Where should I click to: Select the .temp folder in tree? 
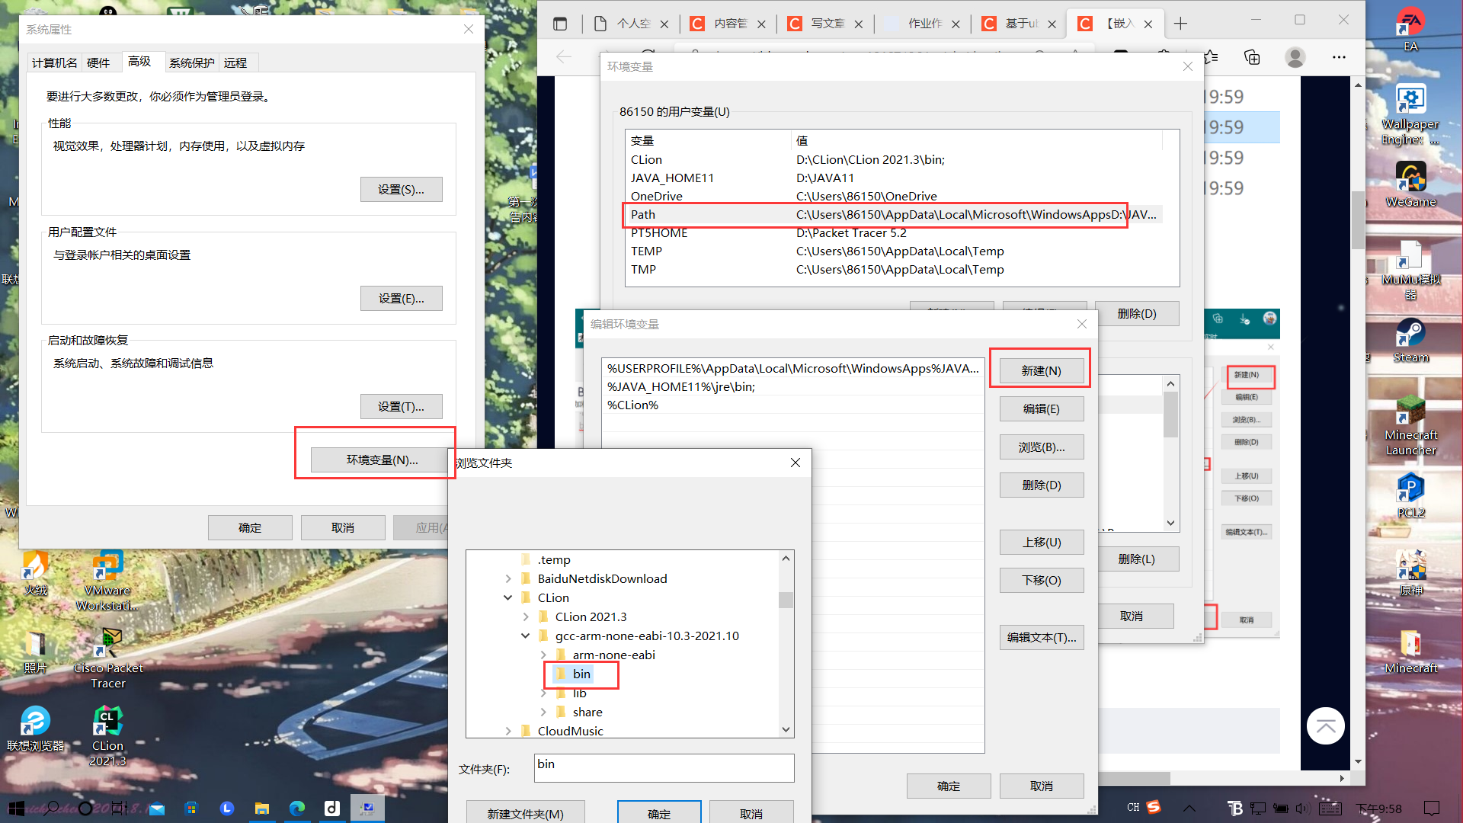pos(554,560)
